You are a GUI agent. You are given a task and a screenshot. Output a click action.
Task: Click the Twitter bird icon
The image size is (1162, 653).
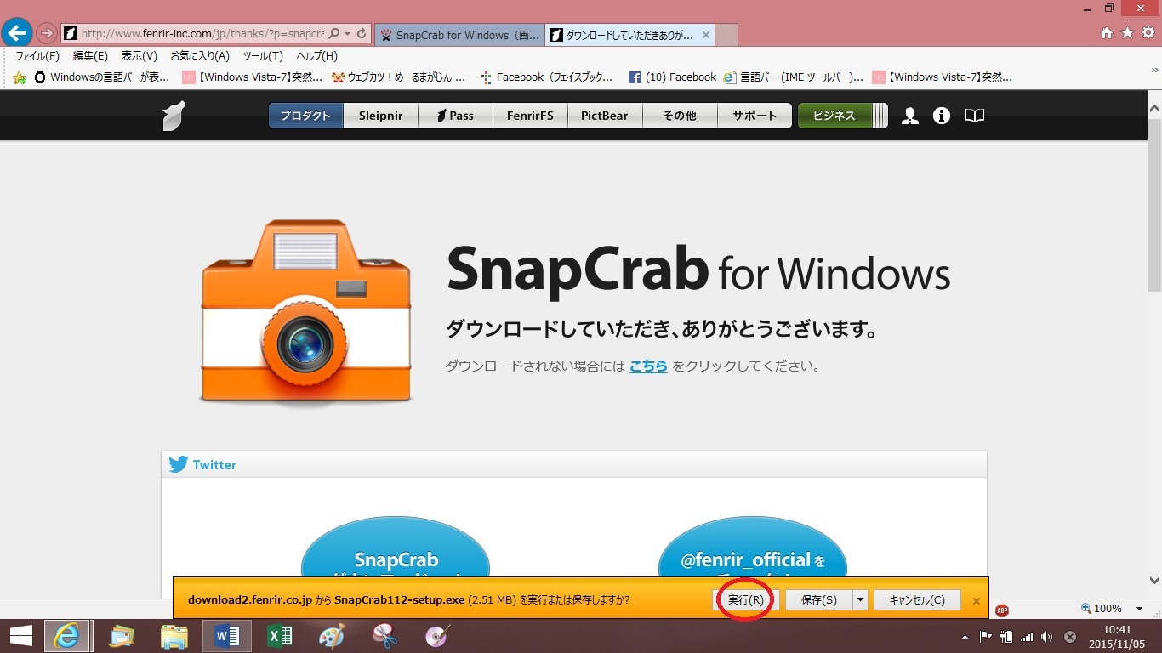(178, 464)
